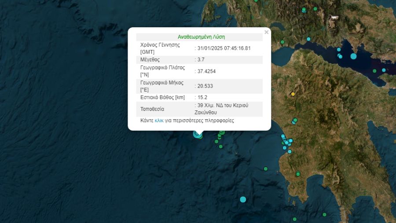The height and width of the screenshot is (223, 396).
Task: Click the green-and-cyan marker pair just south of the yellow marker
Action: tap(295, 121)
